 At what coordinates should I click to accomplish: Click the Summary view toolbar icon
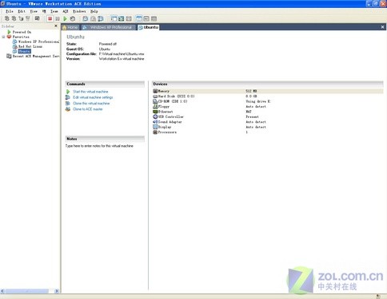[139, 18]
